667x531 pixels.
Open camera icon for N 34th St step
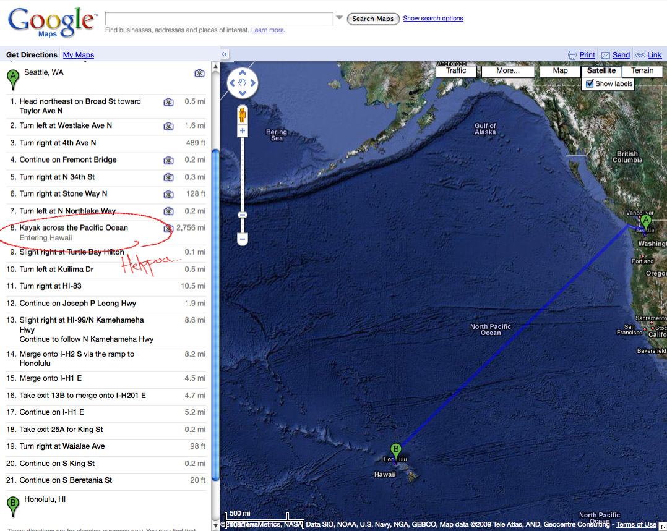click(168, 177)
